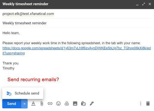Minimize the compose window
154x111 pixels.
pos(137,4)
